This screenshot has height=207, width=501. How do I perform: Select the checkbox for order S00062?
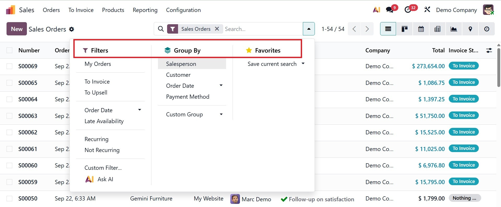point(9,132)
